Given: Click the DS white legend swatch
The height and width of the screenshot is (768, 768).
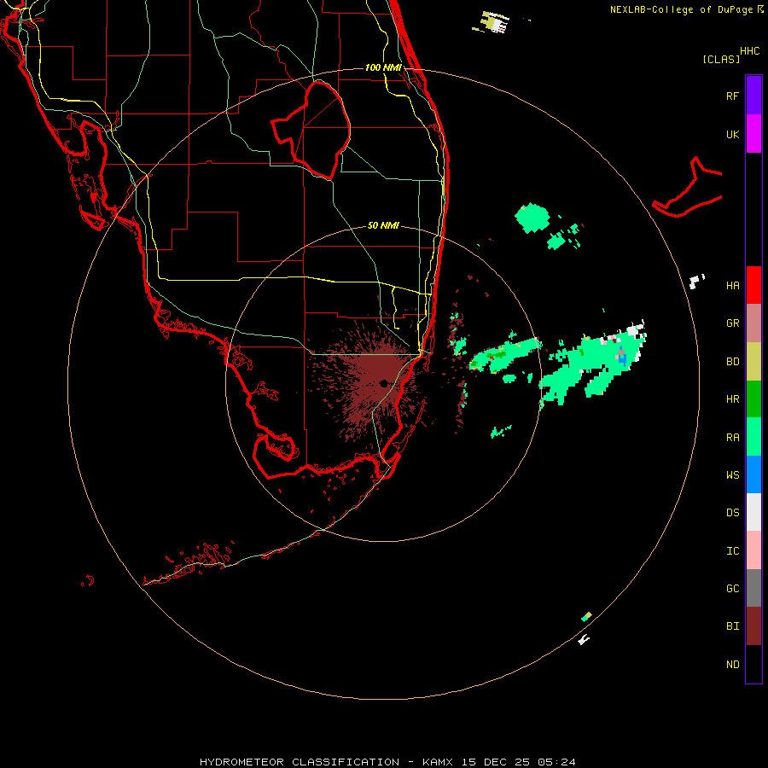Looking at the screenshot, I should [x=753, y=512].
